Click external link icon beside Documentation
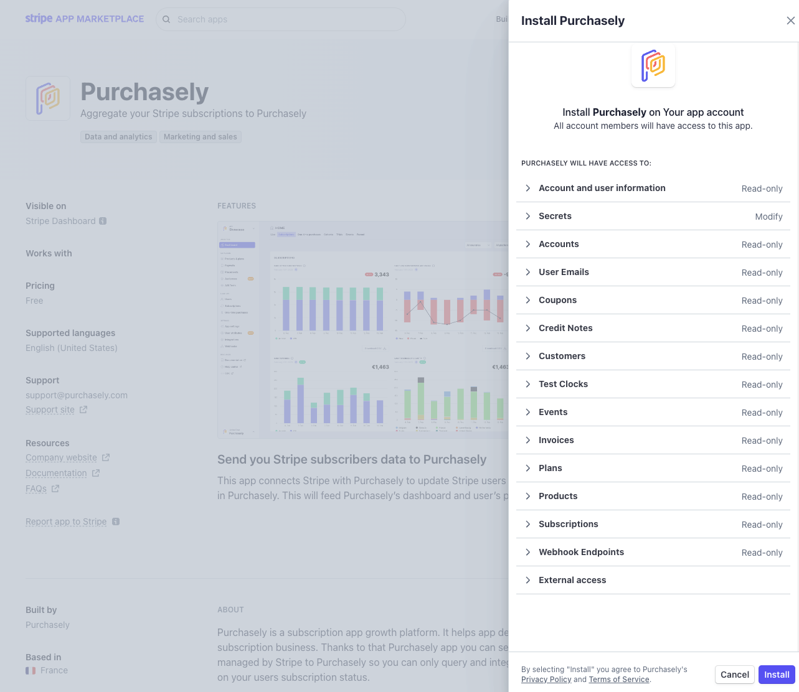Image resolution: width=799 pixels, height=692 pixels. (x=96, y=473)
